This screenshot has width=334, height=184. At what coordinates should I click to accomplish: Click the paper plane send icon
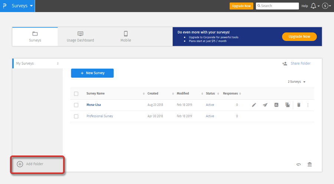[265, 105]
